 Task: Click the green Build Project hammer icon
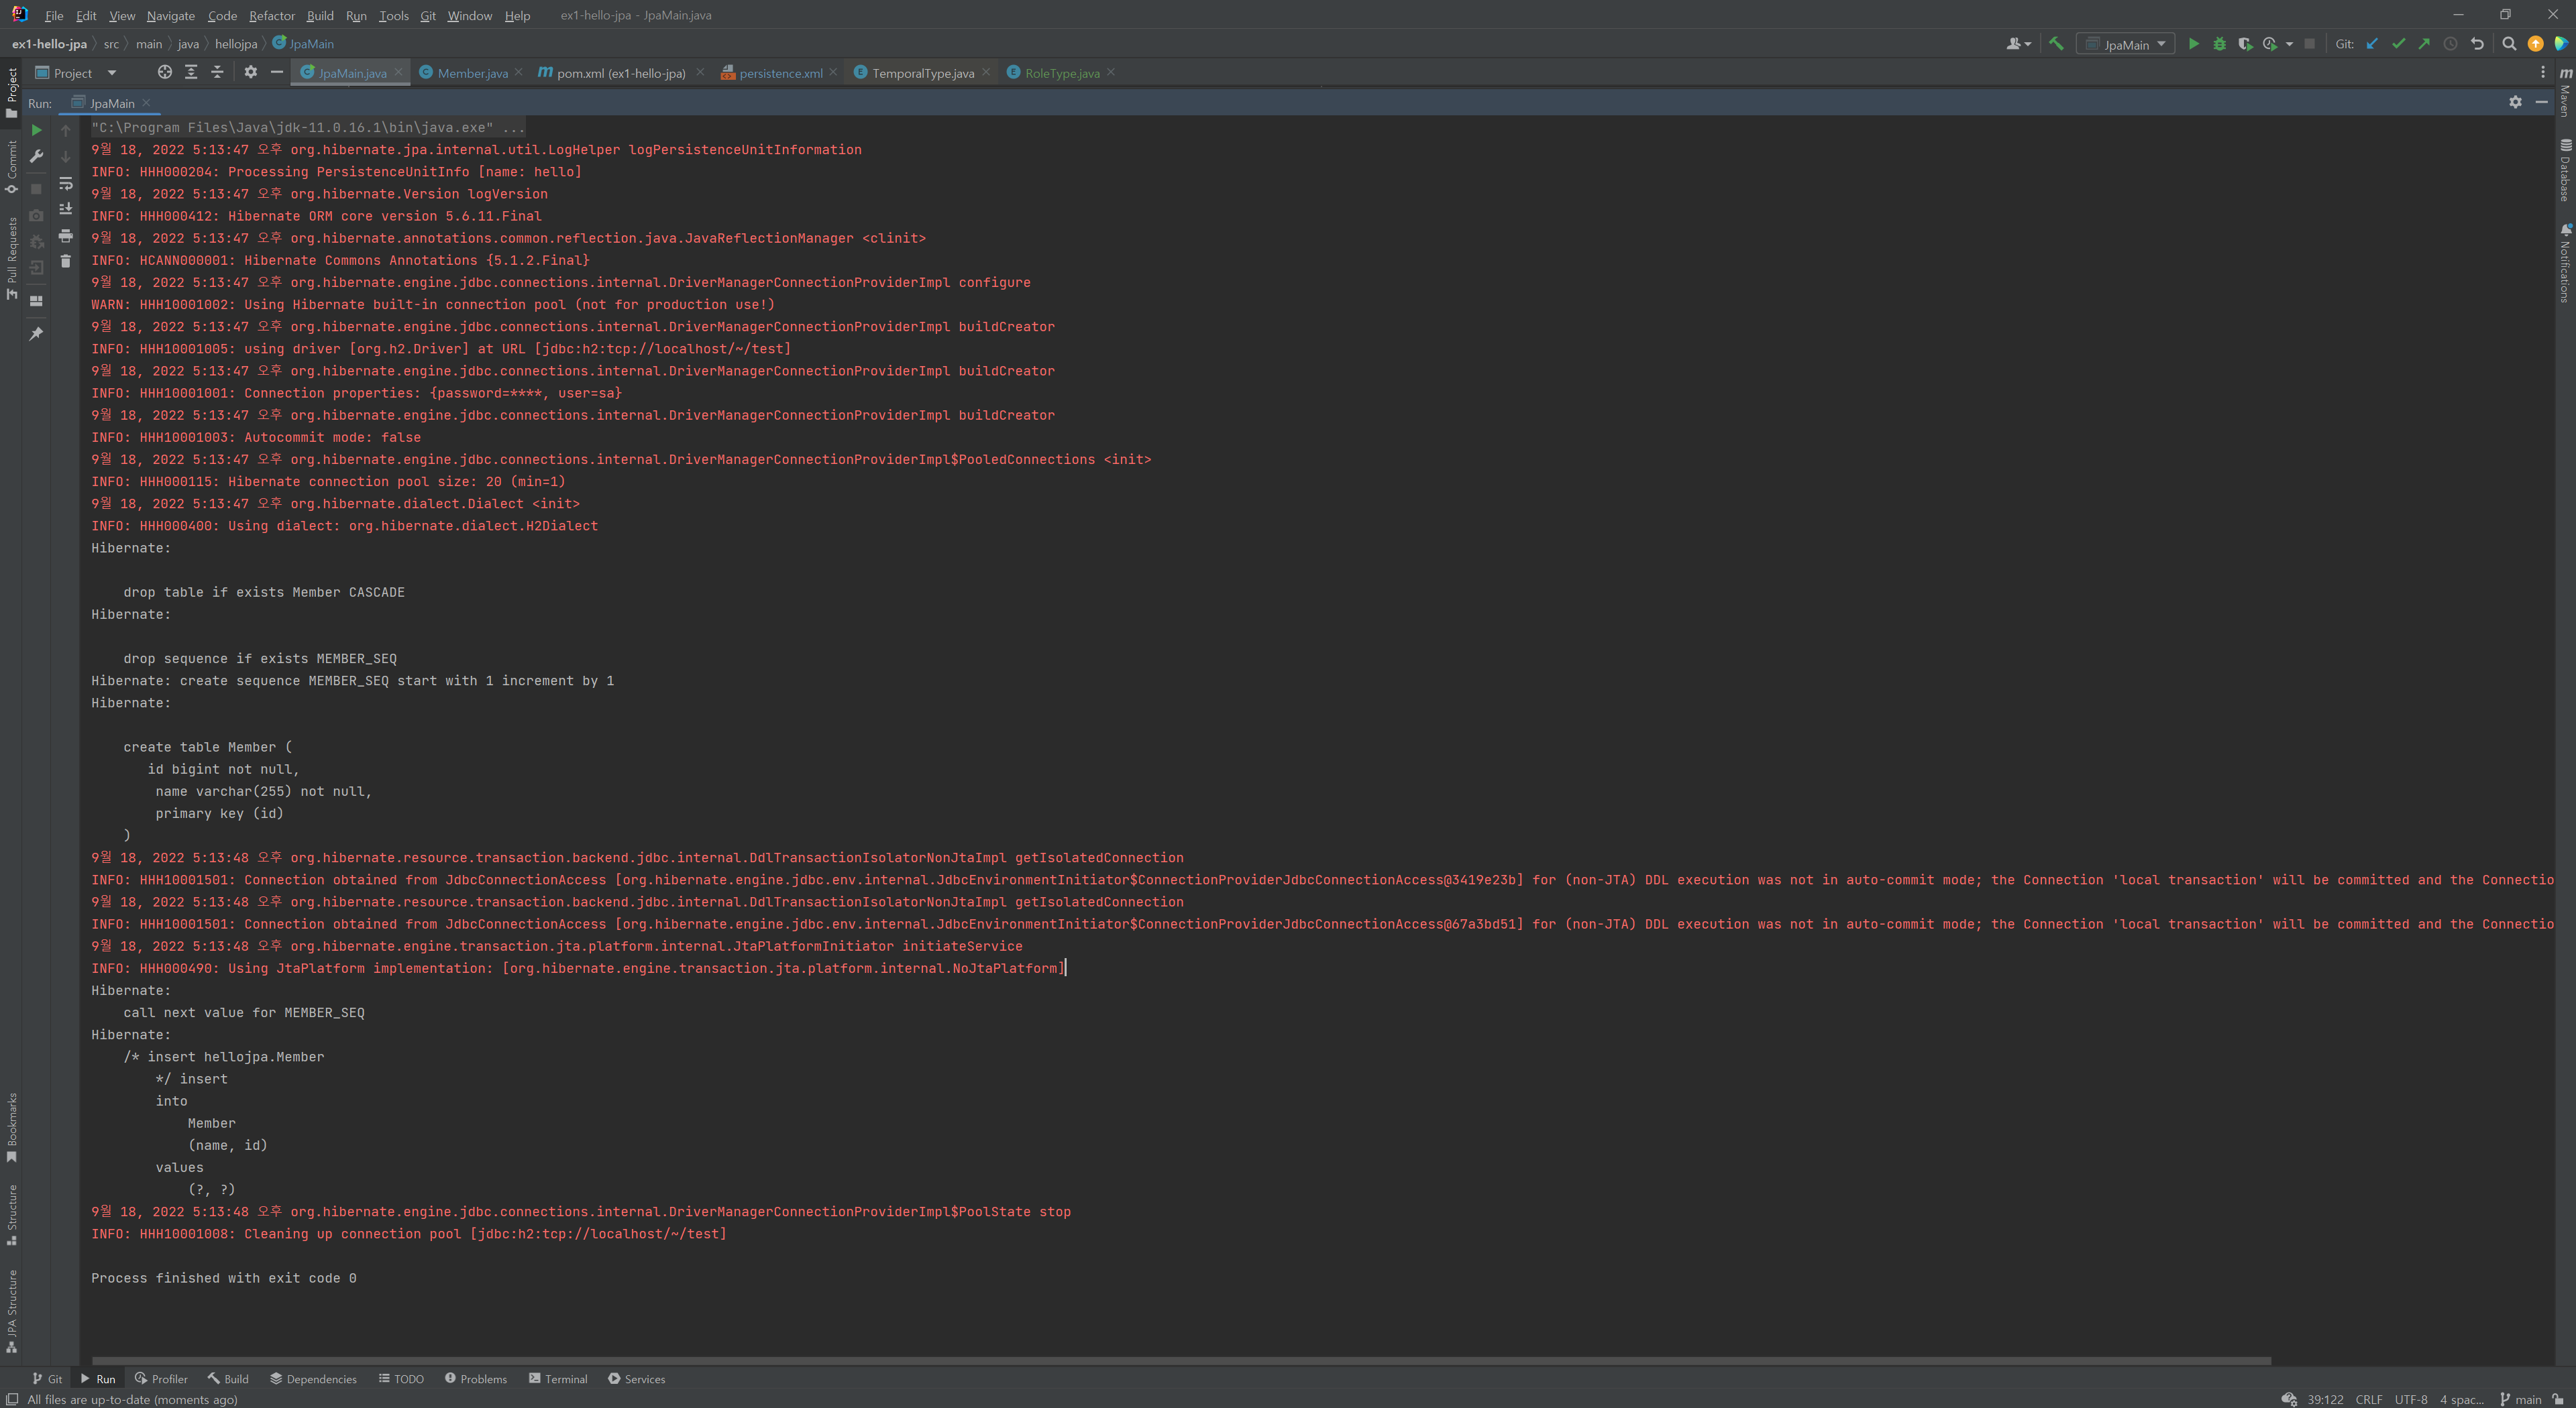click(2056, 44)
